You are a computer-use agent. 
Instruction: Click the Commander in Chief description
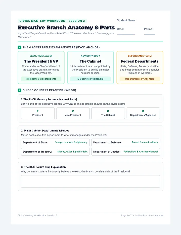click(x=41, y=70)
